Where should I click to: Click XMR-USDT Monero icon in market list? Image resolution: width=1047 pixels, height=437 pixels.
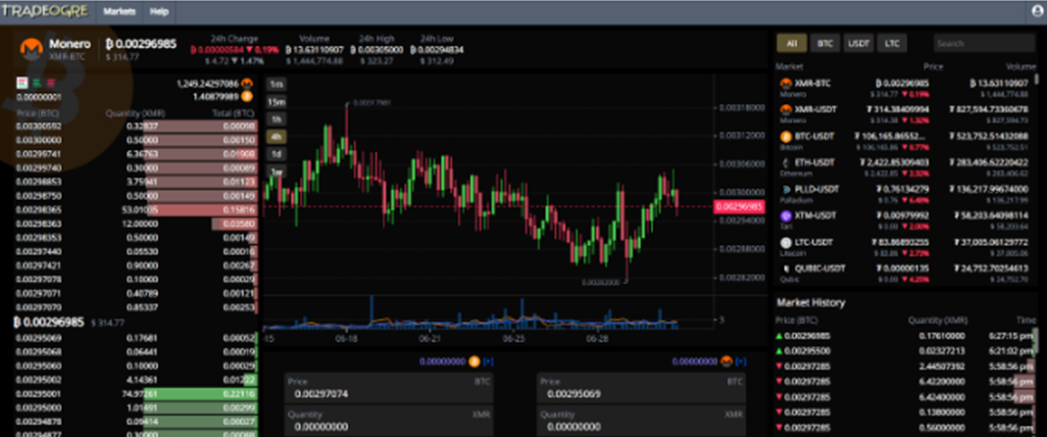(786, 110)
